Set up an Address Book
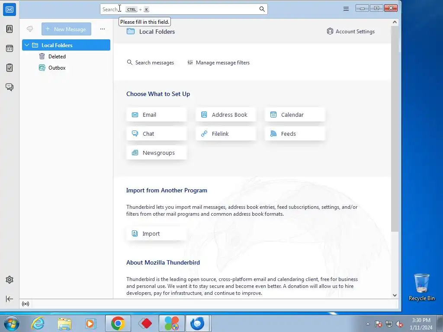This screenshot has height=332, width=443. (226, 115)
